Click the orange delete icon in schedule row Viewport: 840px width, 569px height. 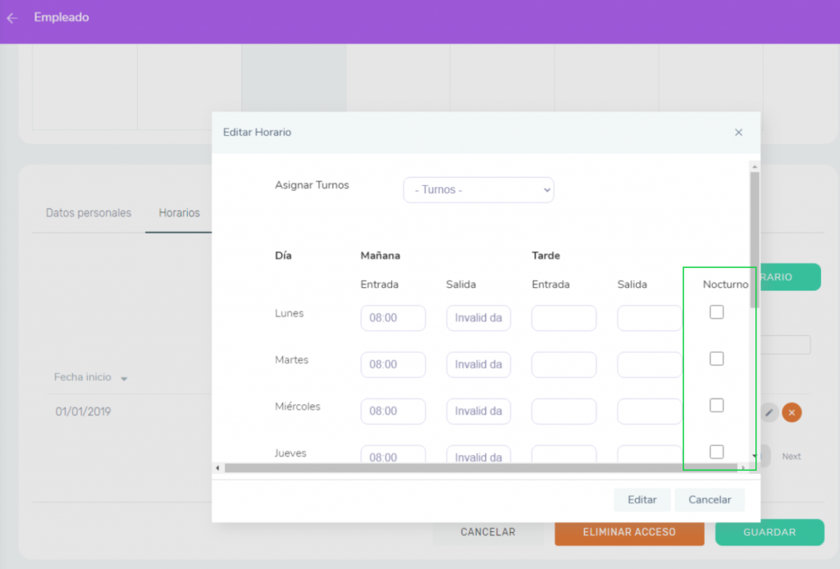coord(792,412)
